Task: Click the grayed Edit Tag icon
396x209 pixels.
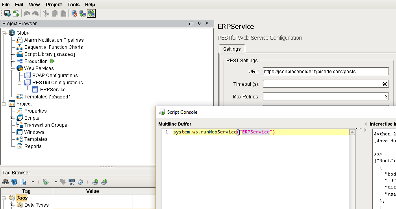Action: click(x=63, y=182)
